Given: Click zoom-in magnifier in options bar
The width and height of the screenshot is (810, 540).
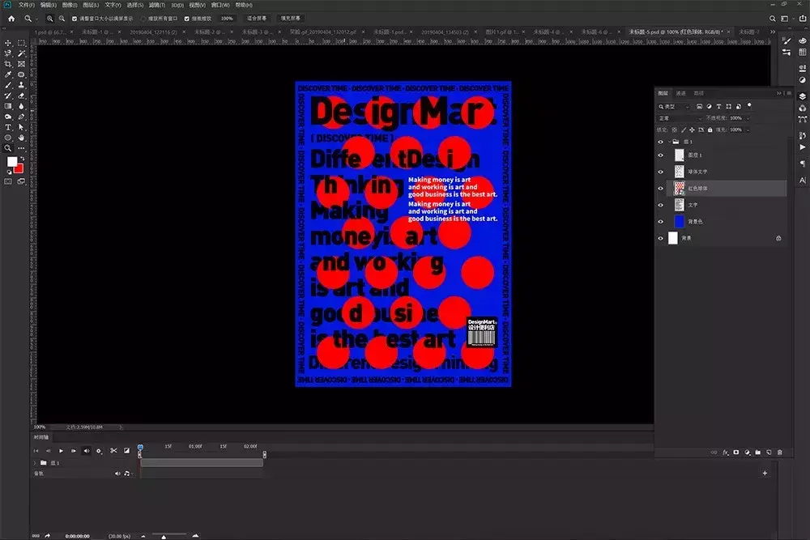Looking at the screenshot, I should [x=50, y=17].
